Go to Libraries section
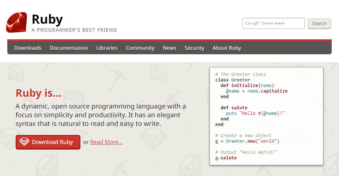The height and width of the screenshot is (176, 339). [x=107, y=48]
